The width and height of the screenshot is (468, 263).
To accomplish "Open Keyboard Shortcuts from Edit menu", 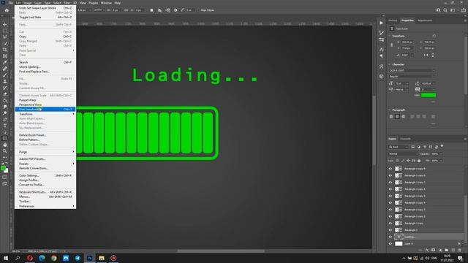I will 45,192.
